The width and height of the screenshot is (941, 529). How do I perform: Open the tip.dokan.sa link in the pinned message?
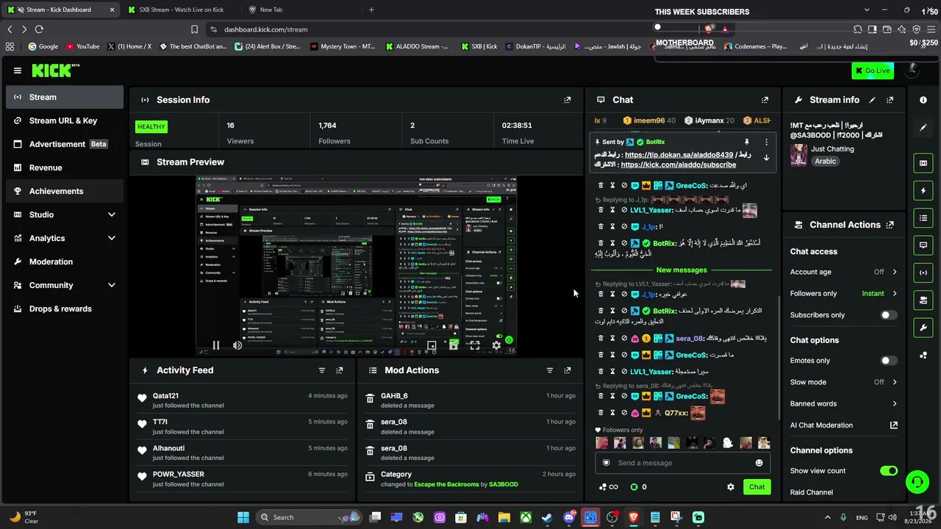point(679,155)
